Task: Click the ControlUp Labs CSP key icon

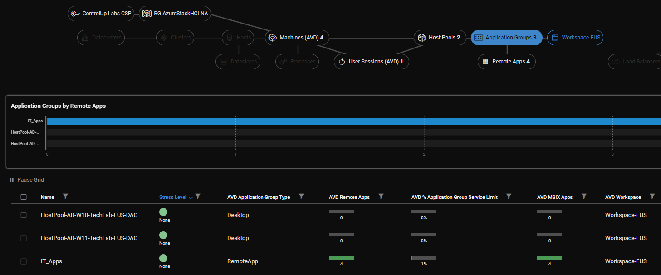Action: point(76,14)
